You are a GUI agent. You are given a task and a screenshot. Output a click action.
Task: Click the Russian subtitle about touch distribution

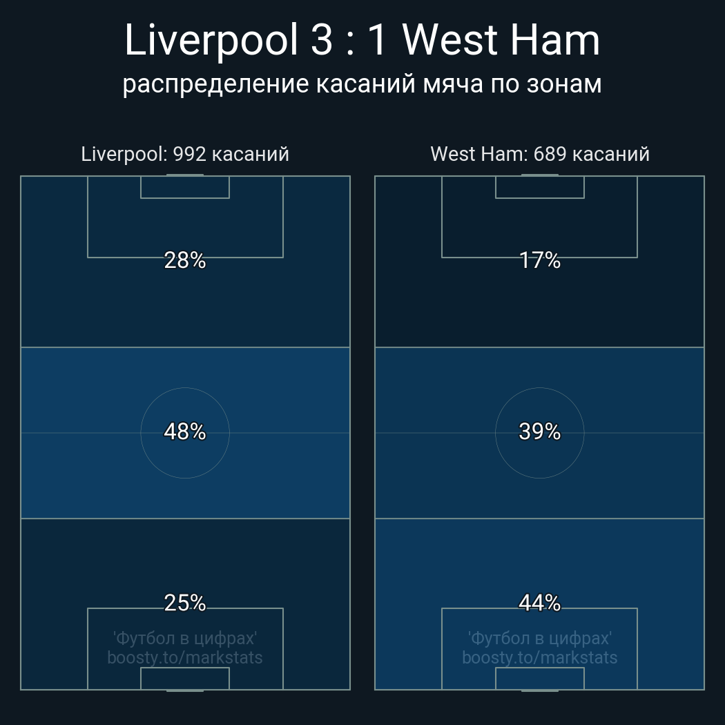point(362,85)
